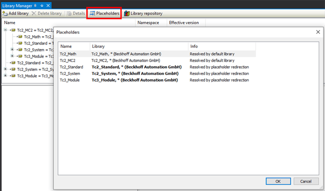This screenshot has width=325, height=191.
Task: Cancel the Placeholders dialog
Action: coord(306,181)
